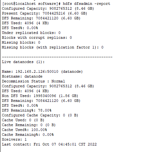This screenshot has height=152, width=168.
Task: Click Missing blocks with replication factor line
Action: pos(53,47)
